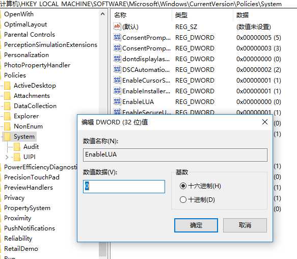Click data value 0x00000005 (5)
Image resolution: width=297 pixels, height=259 pixels.
[x=259, y=38]
